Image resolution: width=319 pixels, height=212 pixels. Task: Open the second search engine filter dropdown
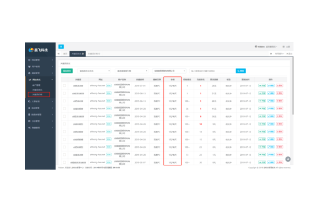point(132,70)
